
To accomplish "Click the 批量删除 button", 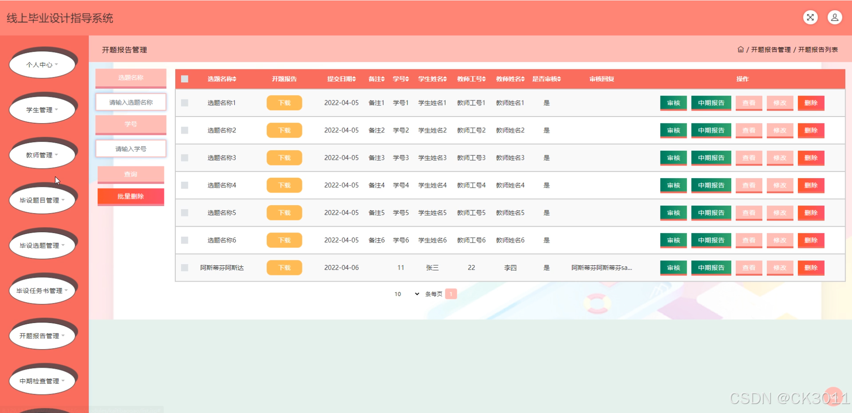I will [x=131, y=196].
